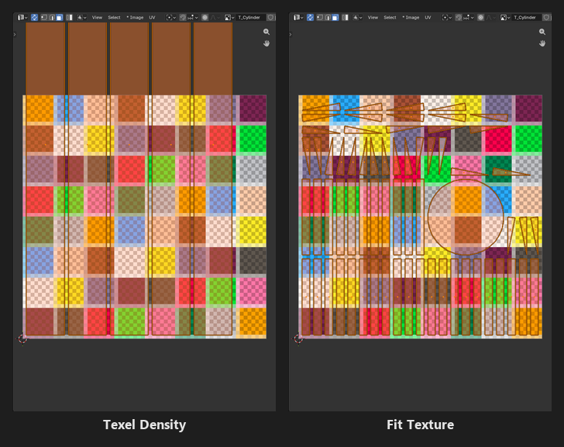
Task: Expand toolbar arrow in Fit Texture panel
Action: tap(291, 35)
